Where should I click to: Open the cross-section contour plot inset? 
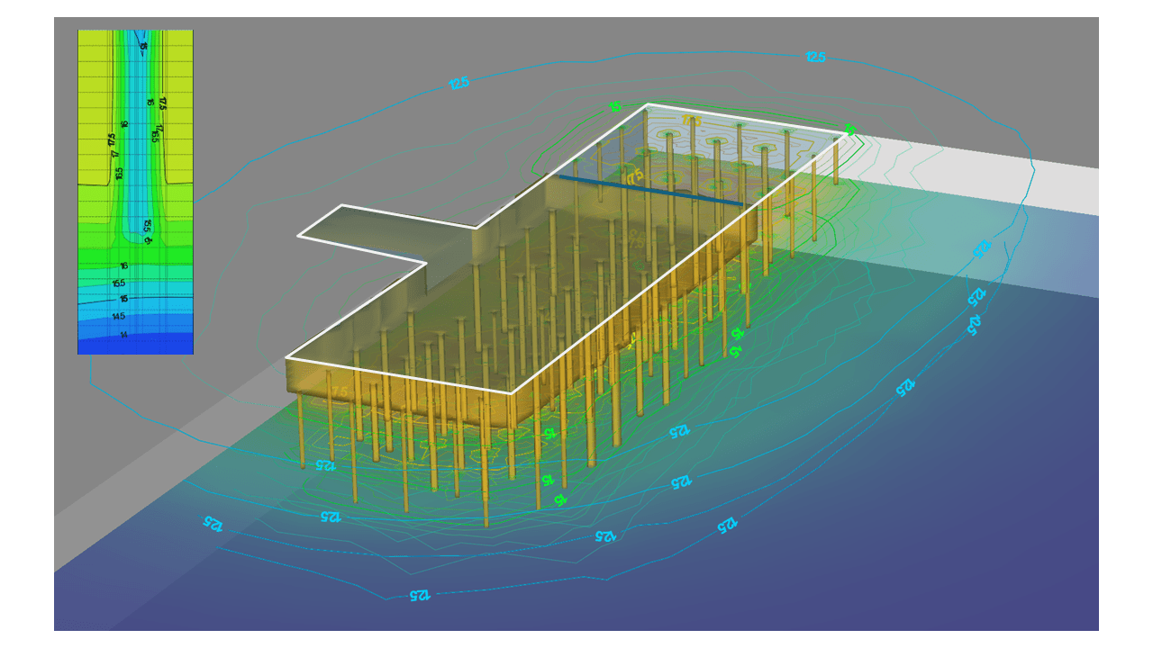click(x=135, y=192)
